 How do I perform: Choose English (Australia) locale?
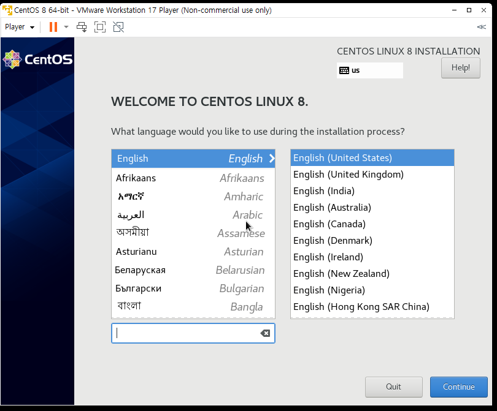pyautogui.click(x=372, y=207)
